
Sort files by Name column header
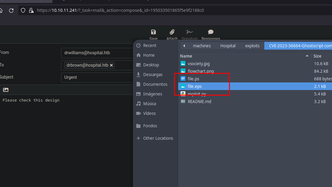click(186, 56)
